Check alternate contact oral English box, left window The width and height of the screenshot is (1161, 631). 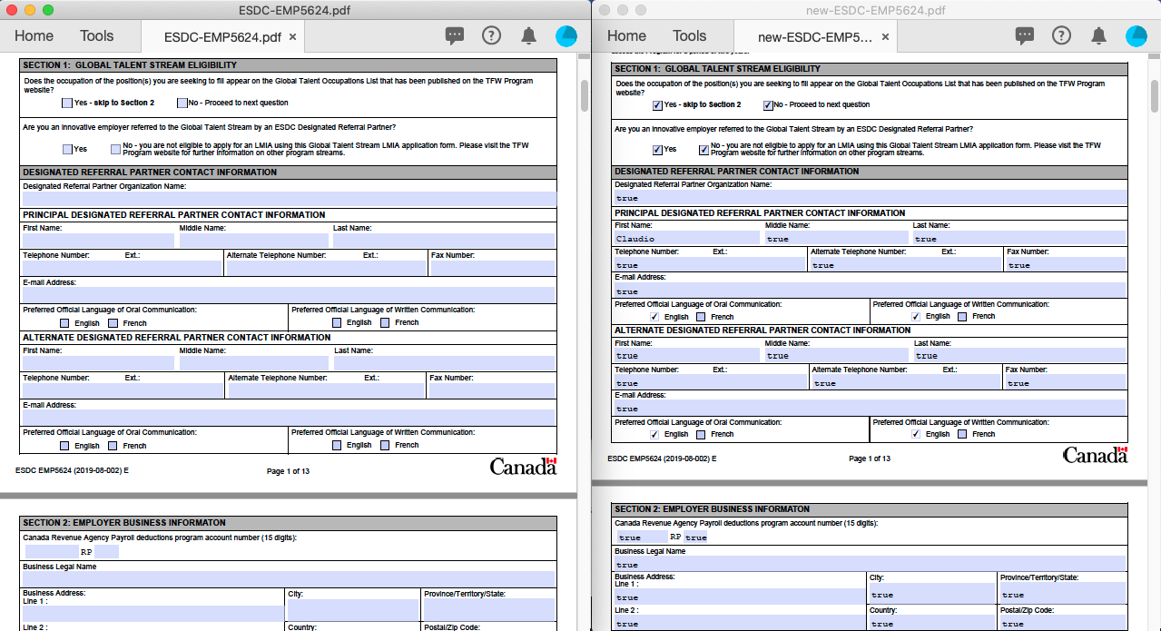64,445
